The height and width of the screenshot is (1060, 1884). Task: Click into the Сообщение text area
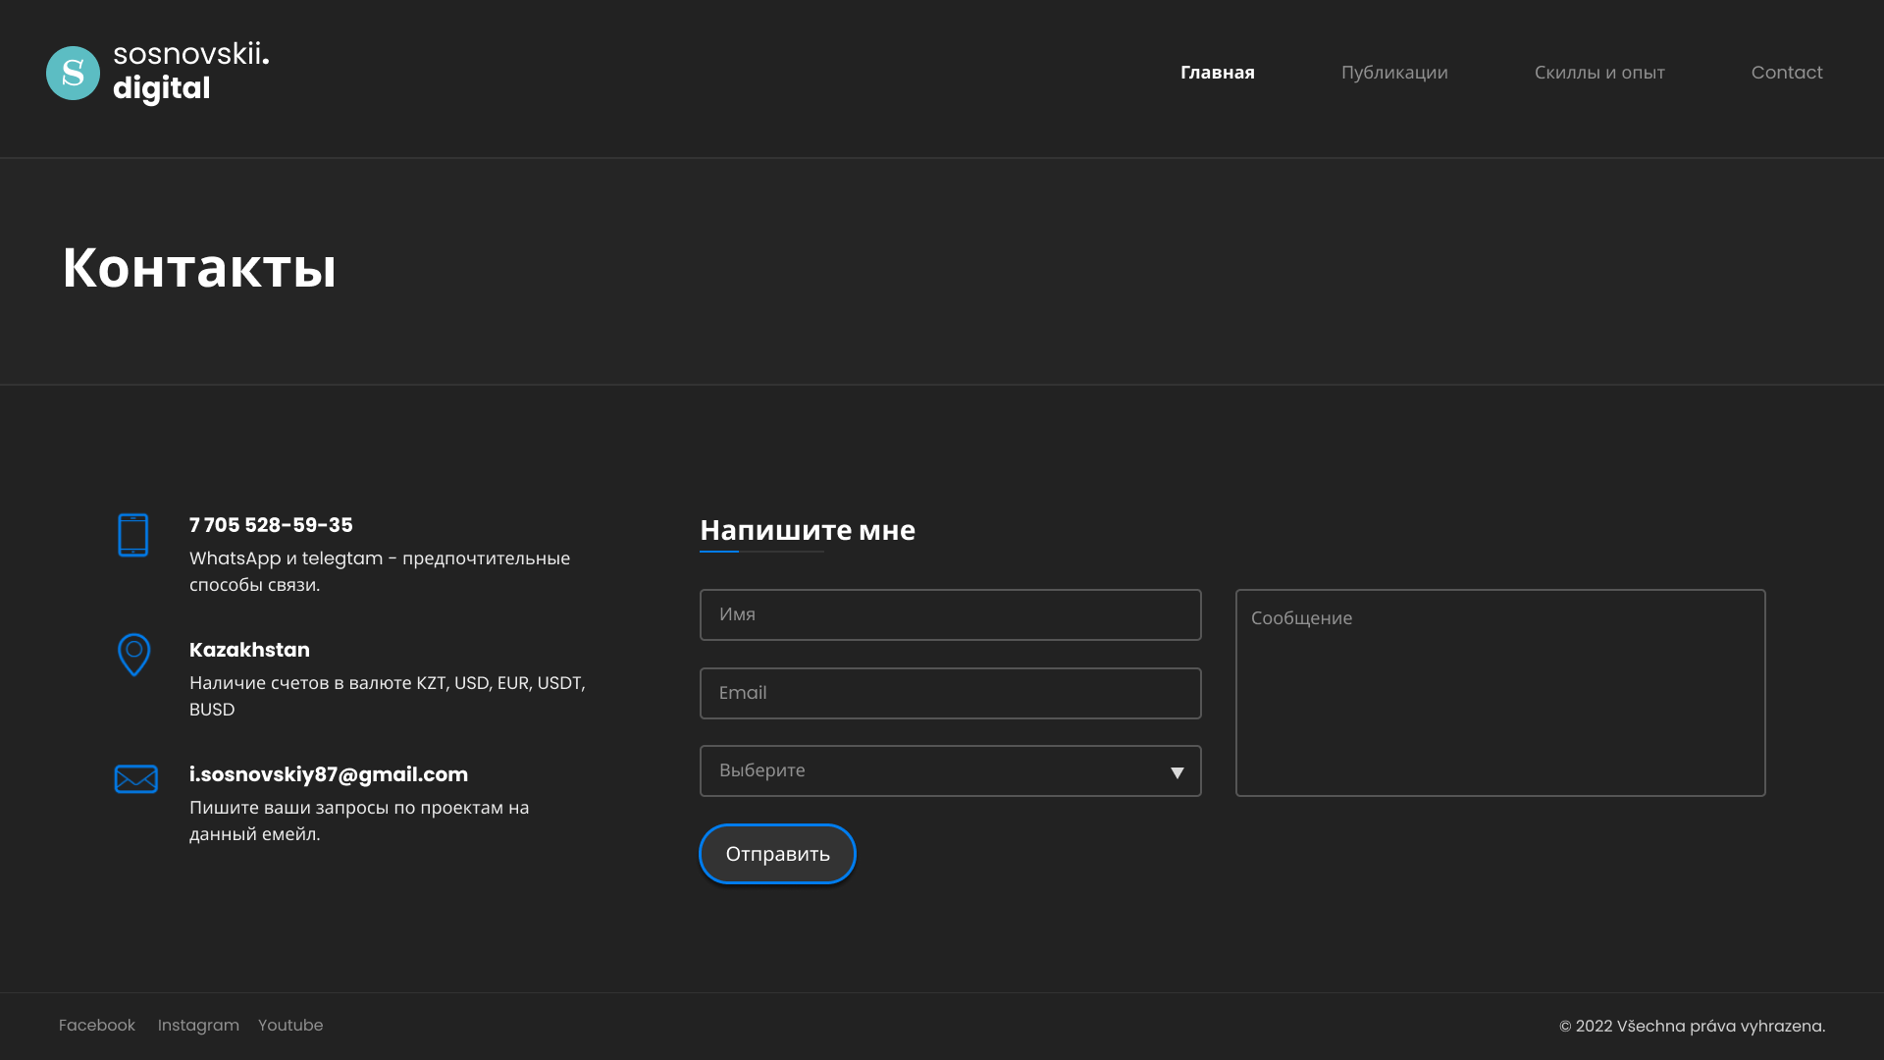[x=1500, y=693]
